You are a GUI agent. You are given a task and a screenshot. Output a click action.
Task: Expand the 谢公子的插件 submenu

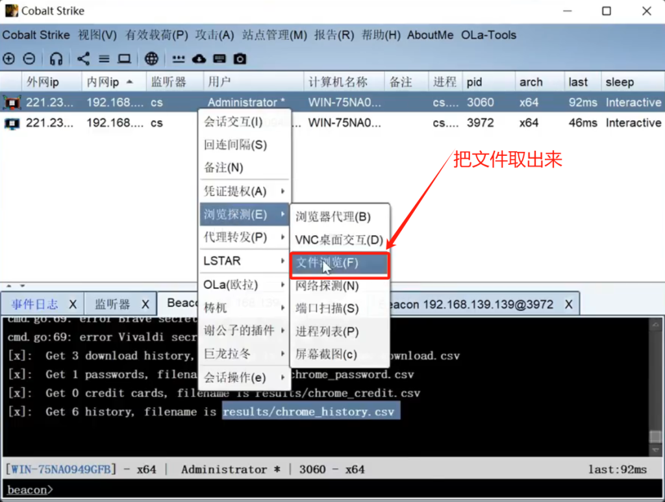point(245,331)
